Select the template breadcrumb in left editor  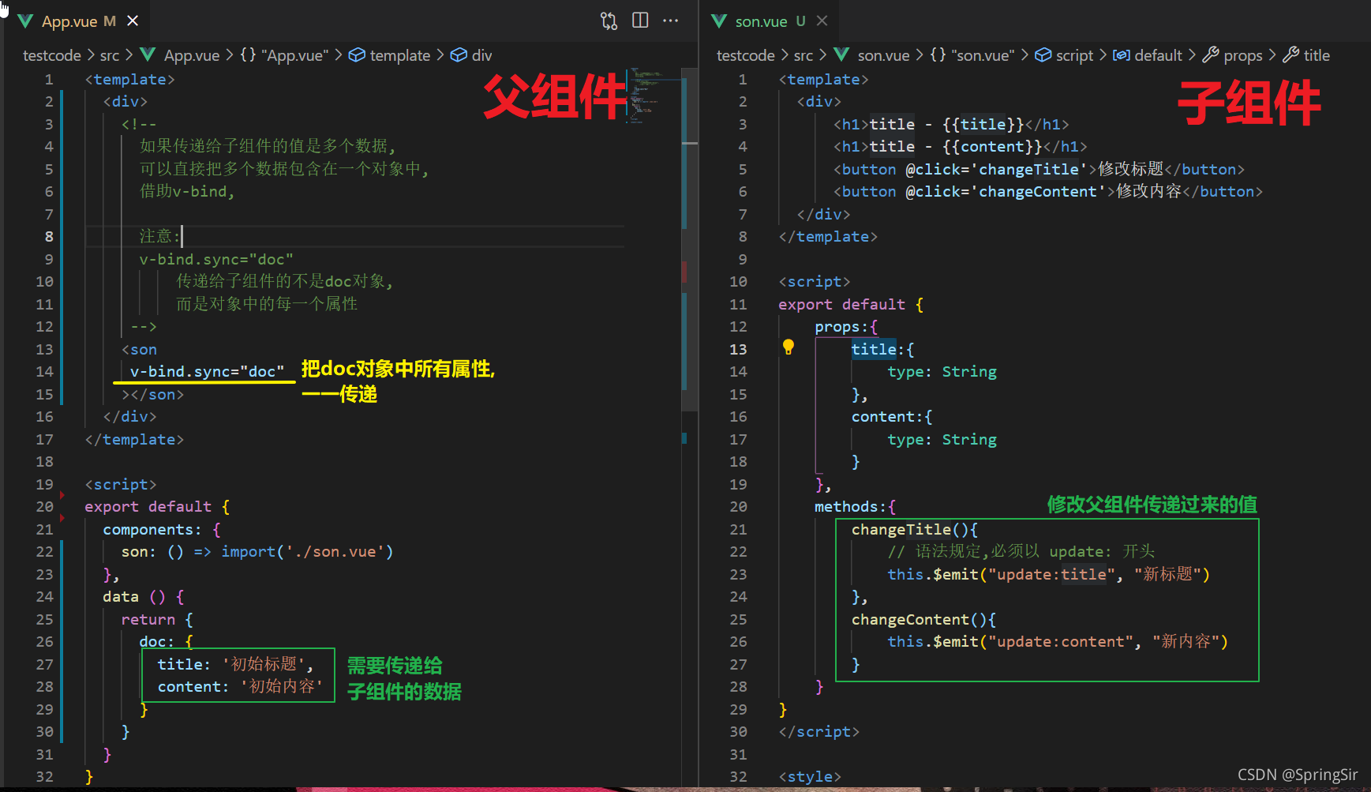coord(400,55)
